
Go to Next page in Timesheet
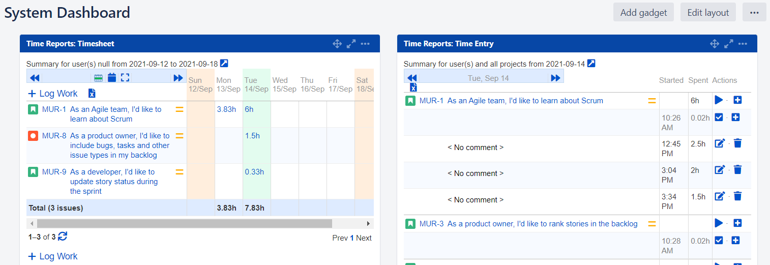tap(364, 238)
